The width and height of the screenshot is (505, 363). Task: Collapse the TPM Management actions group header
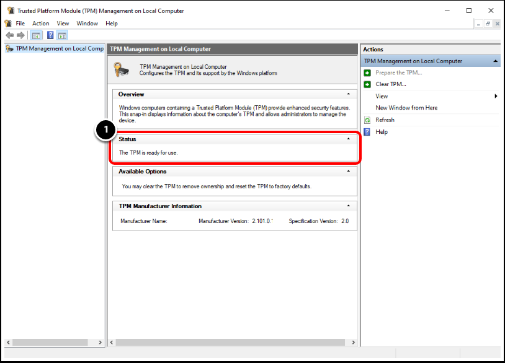(x=496, y=61)
